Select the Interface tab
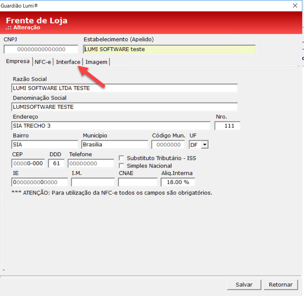Image resolution: width=304 pixels, height=296 pixels. coord(68,62)
